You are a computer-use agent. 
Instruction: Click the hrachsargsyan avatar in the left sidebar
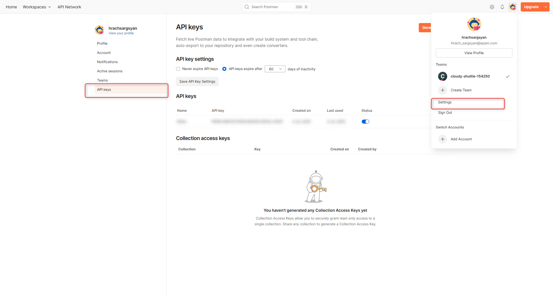[x=99, y=30]
